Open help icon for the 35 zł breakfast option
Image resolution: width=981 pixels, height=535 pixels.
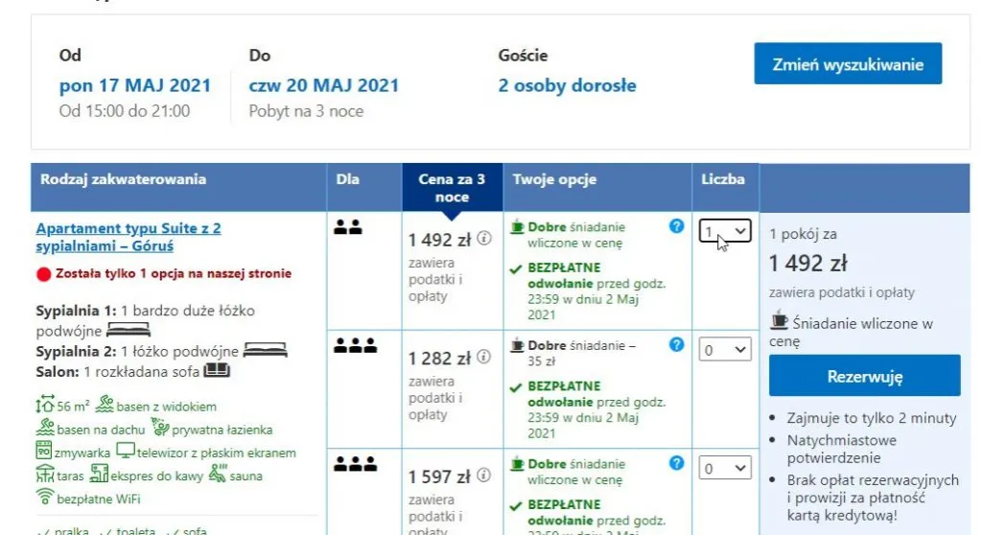[x=677, y=344]
